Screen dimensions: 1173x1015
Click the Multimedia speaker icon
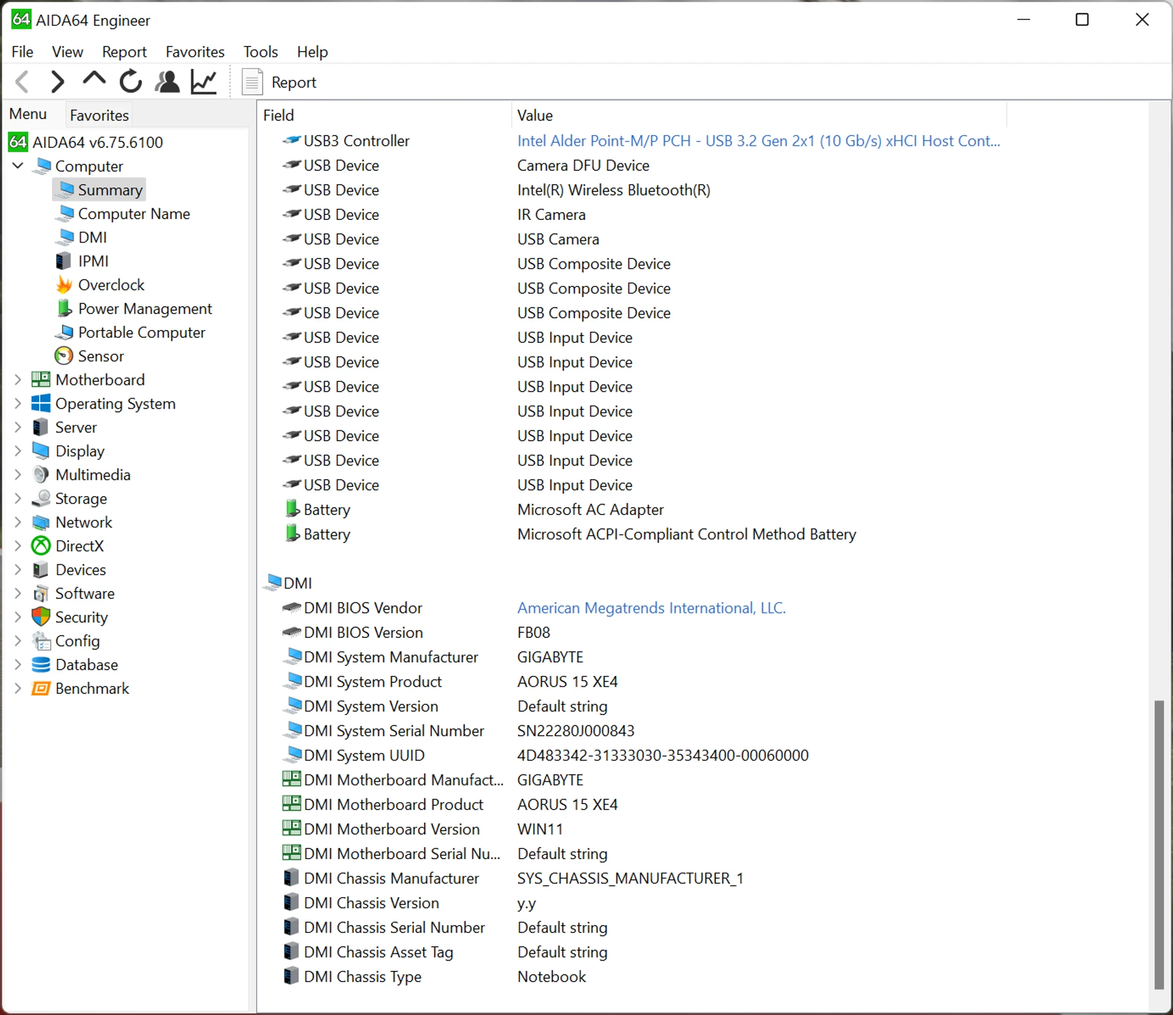[41, 475]
